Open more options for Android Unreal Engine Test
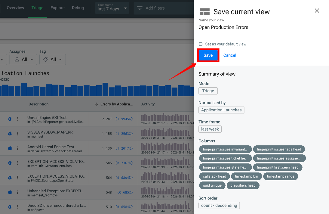This screenshot has height=214, width=329. point(18,148)
